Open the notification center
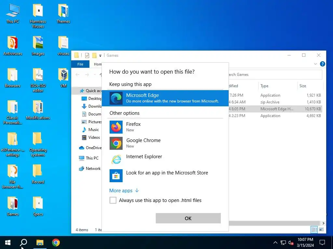 click(322, 243)
